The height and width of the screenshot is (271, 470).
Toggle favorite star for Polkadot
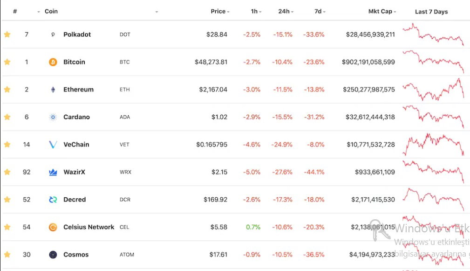(7, 35)
